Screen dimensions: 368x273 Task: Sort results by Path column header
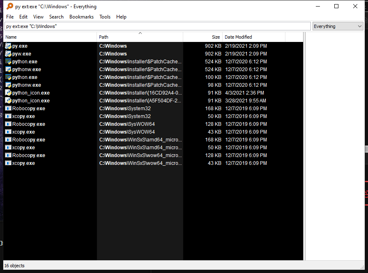140,37
